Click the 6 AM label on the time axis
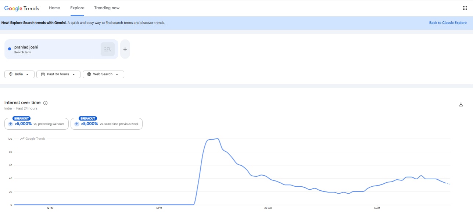This screenshot has height=219, width=473. (377, 208)
